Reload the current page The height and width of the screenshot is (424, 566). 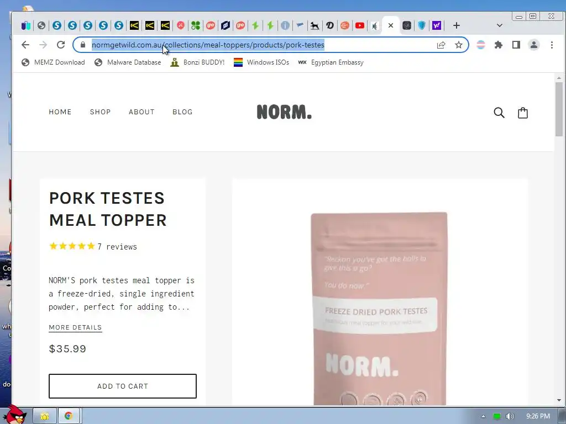(x=61, y=45)
